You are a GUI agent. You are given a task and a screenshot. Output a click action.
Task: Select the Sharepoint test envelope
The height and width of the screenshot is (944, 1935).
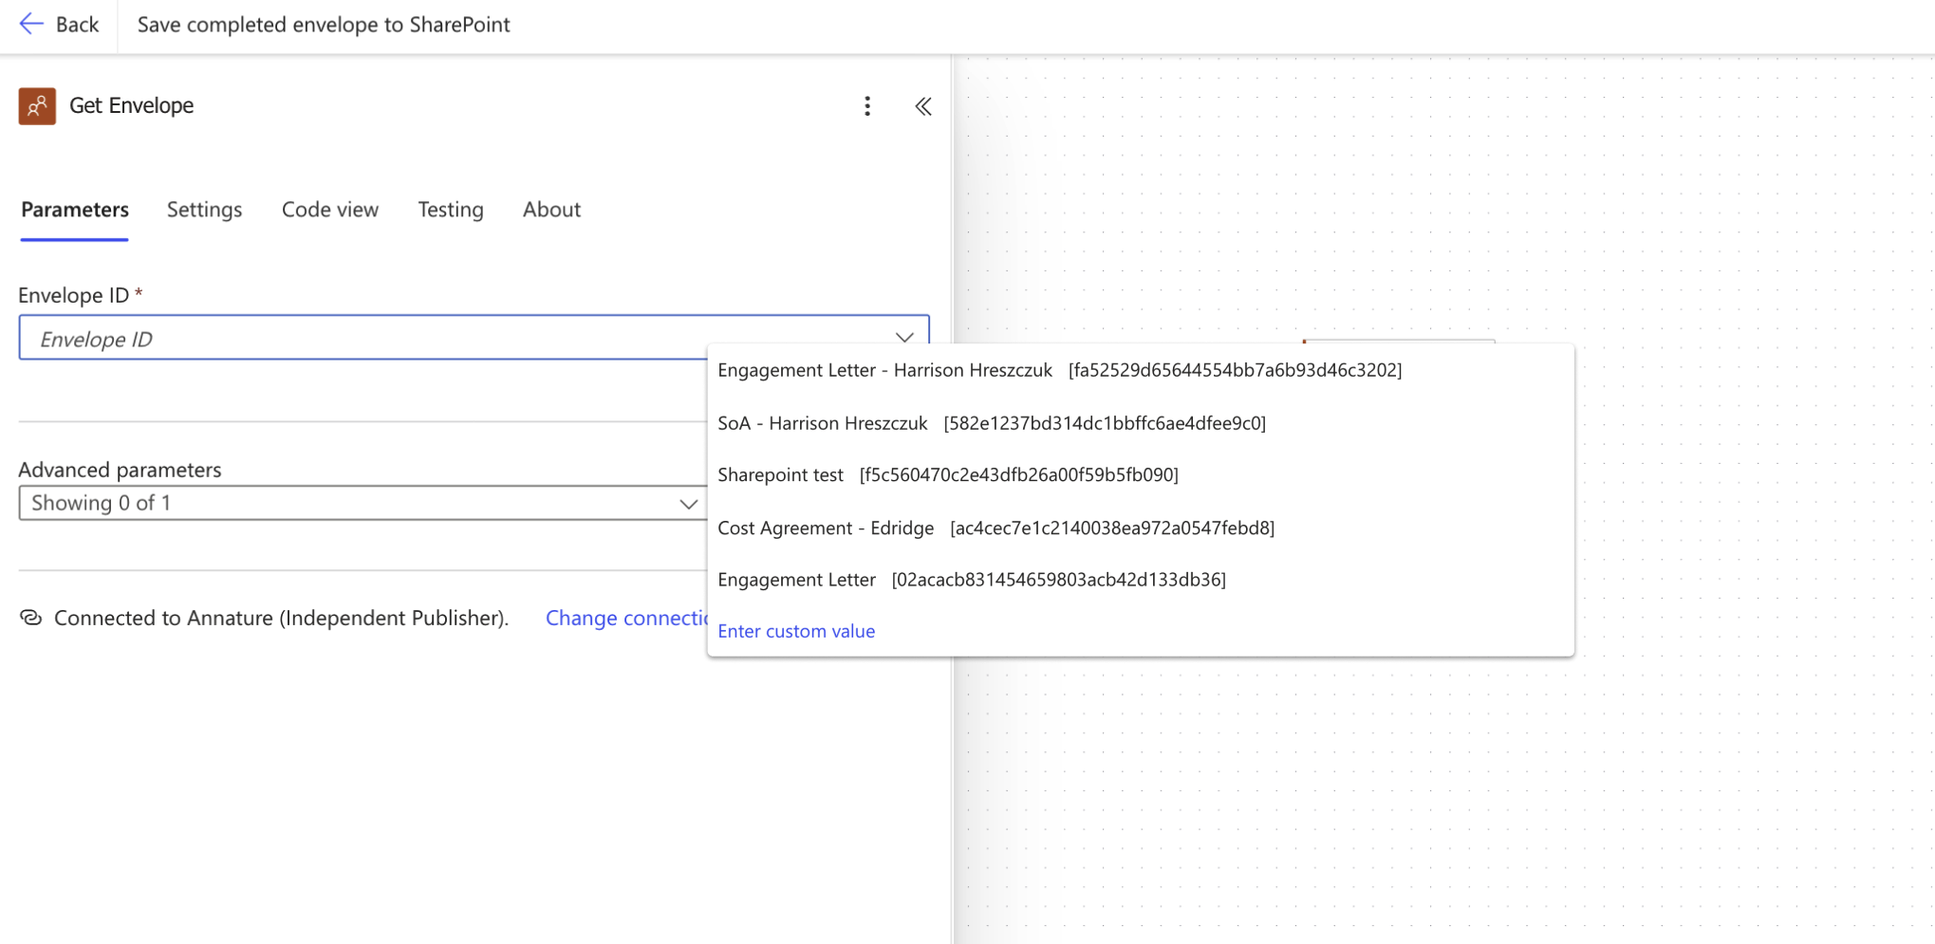click(x=1140, y=474)
